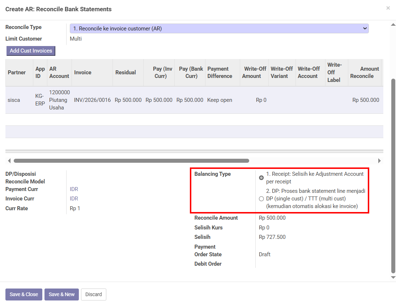Image resolution: width=396 pixels, height=307 pixels.
Task: Sort by Residual column header
Action: pyautogui.click(x=125, y=72)
